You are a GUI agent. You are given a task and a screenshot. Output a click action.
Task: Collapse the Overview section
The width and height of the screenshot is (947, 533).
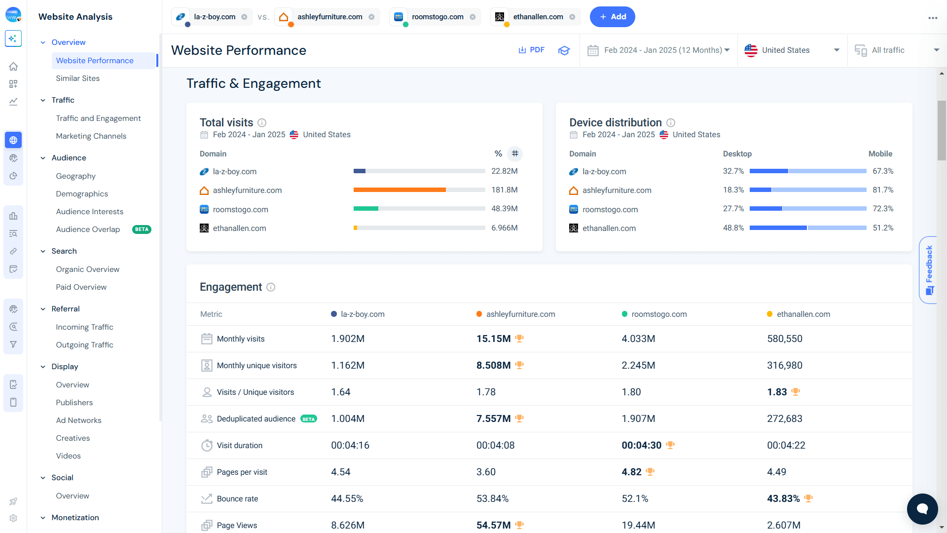pos(43,42)
